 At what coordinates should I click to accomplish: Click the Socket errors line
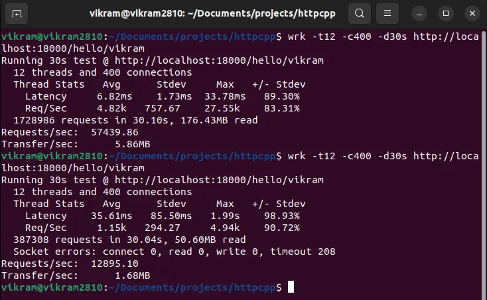pos(174,252)
